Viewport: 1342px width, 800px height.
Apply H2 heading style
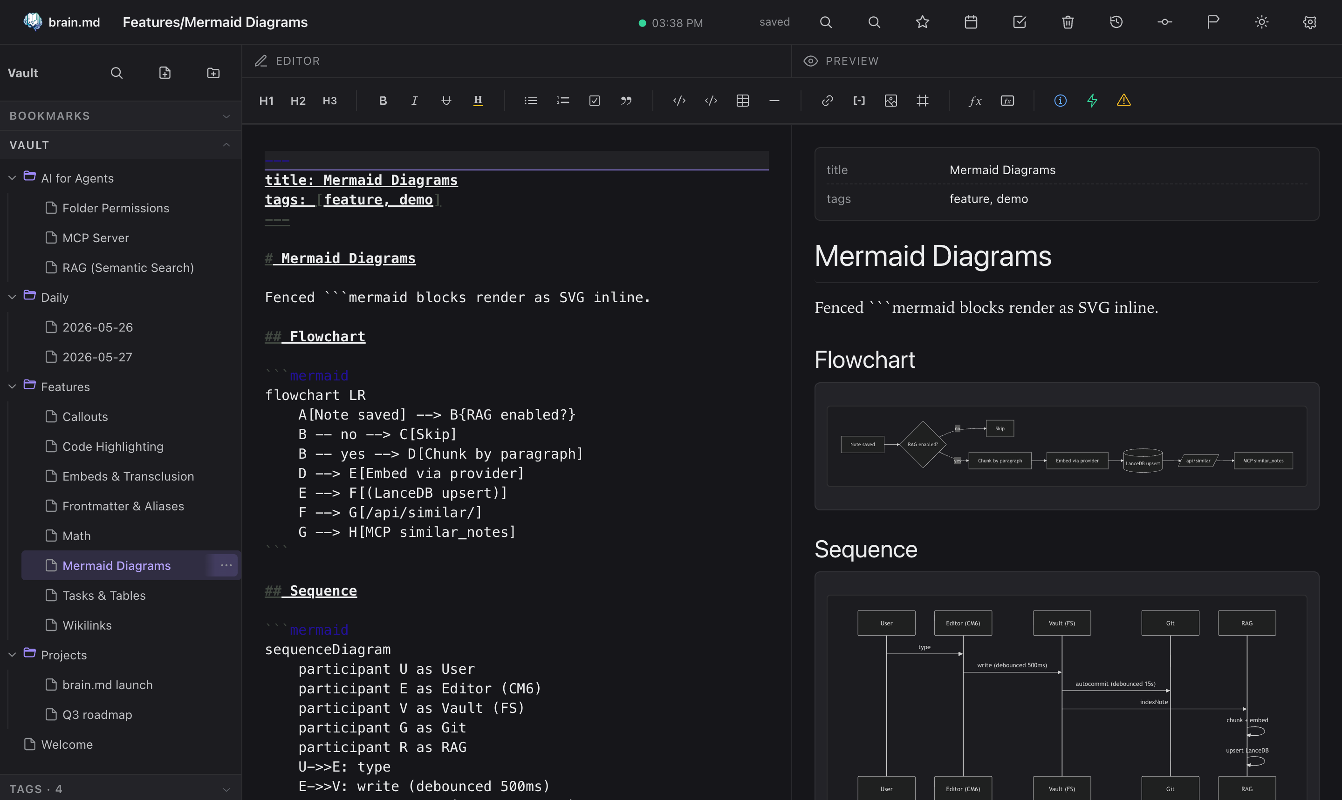(x=298, y=101)
